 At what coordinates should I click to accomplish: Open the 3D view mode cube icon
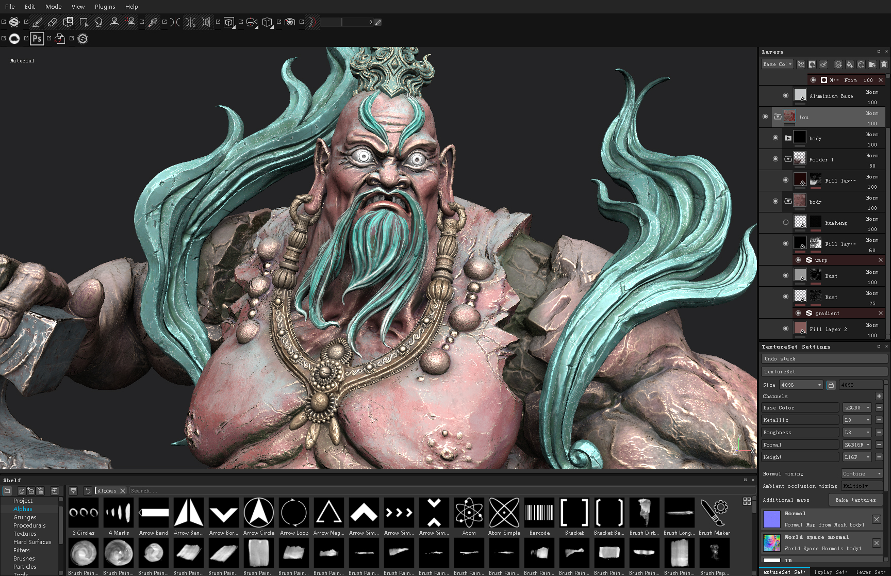229,22
